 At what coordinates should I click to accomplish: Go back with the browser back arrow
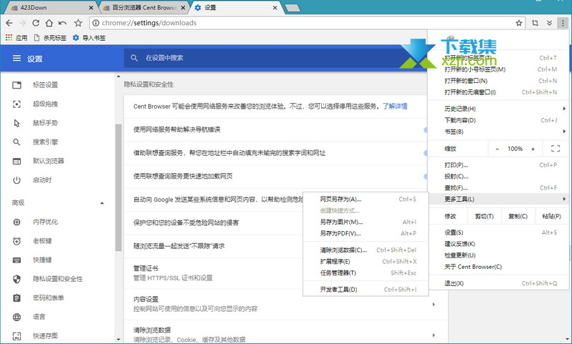click(x=9, y=23)
